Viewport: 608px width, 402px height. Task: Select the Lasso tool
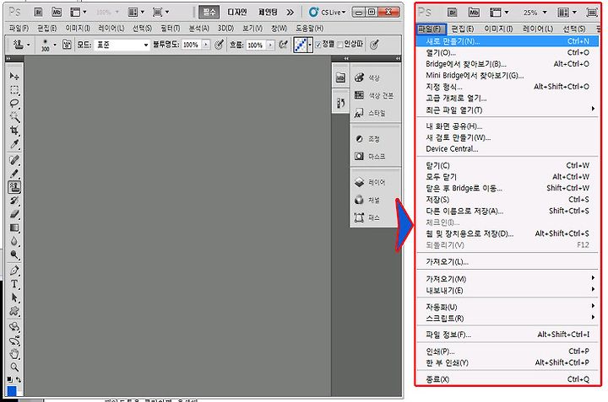point(14,104)
